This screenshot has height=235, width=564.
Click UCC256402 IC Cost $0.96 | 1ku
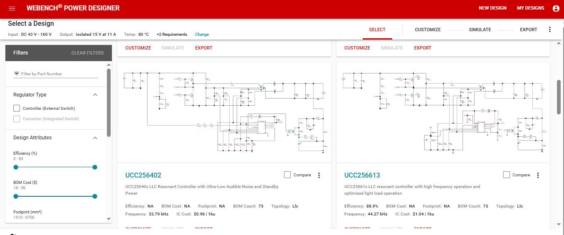204,214
